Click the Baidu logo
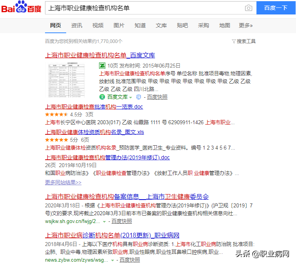 point(21,7)
